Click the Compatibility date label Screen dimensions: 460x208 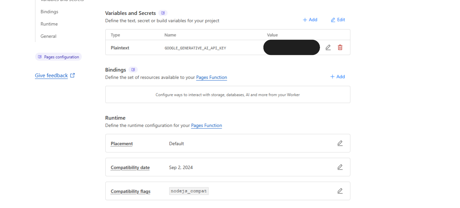(130, 167)
